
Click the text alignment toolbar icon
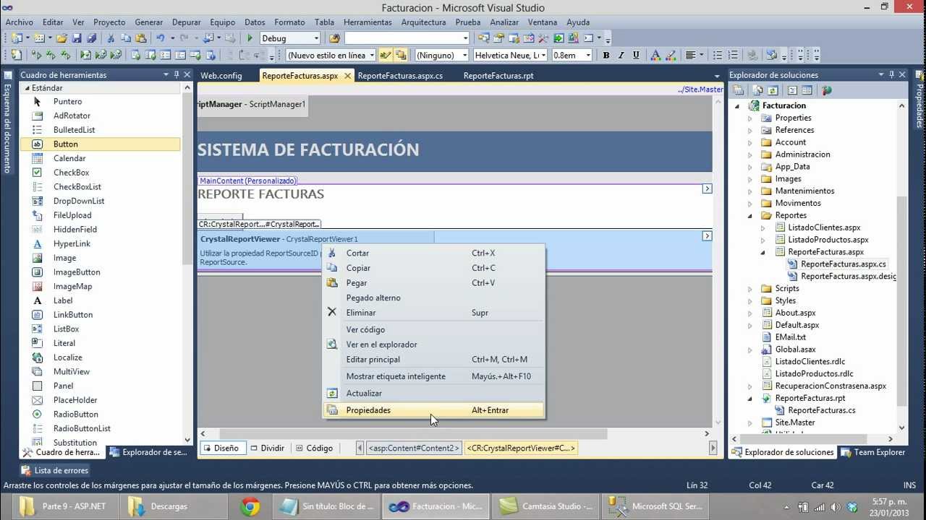(691, 55)
